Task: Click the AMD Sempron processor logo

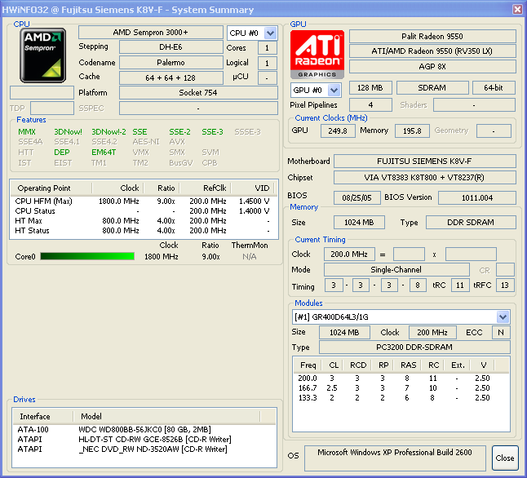Action: pyautogui.click(x=43, y=54)
